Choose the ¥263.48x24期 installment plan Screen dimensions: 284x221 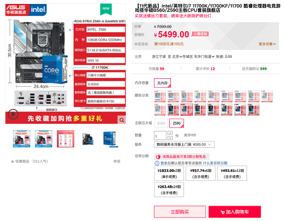(x=169, y=190)
